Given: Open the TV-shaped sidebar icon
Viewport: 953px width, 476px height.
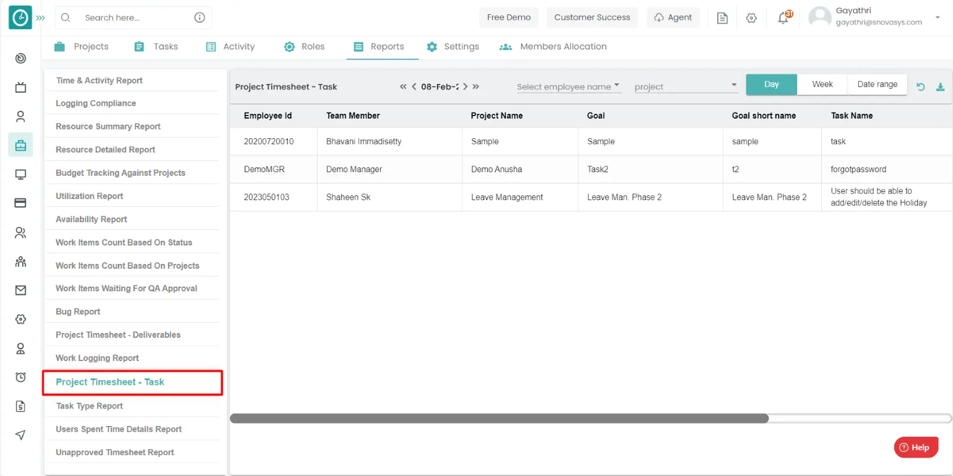Looking at the screenshot, I should pyautogui.click(x=20, y=88).
